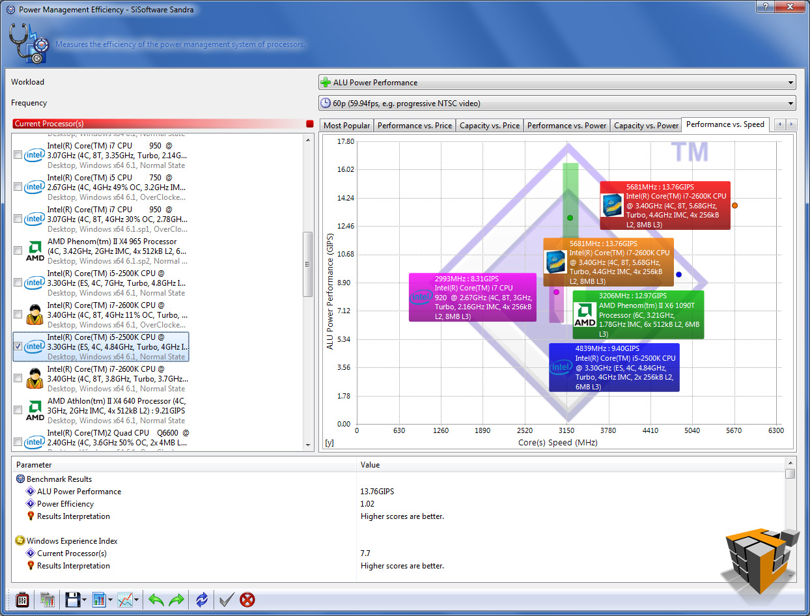The height and width of the screenshot is (616, 810).
Task: Click the Windows Experience Index section icon
Action: coord(20,541)
